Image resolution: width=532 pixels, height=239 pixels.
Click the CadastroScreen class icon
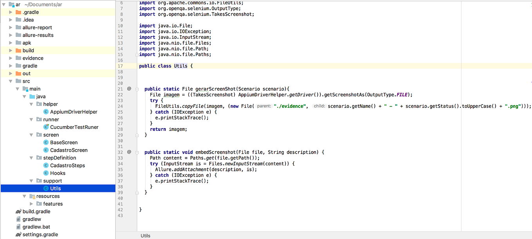[46, 150]
